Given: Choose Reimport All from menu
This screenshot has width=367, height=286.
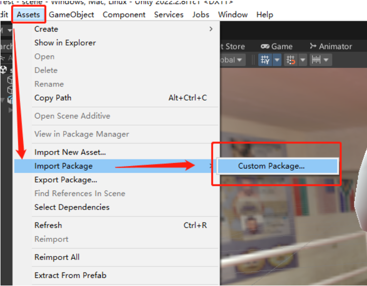Looking at the screenshot, I should coord(57,257).
